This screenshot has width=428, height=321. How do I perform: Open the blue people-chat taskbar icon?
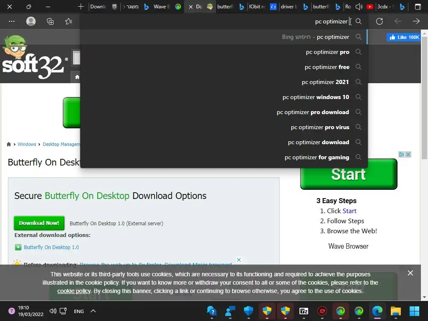coord(230,311)
